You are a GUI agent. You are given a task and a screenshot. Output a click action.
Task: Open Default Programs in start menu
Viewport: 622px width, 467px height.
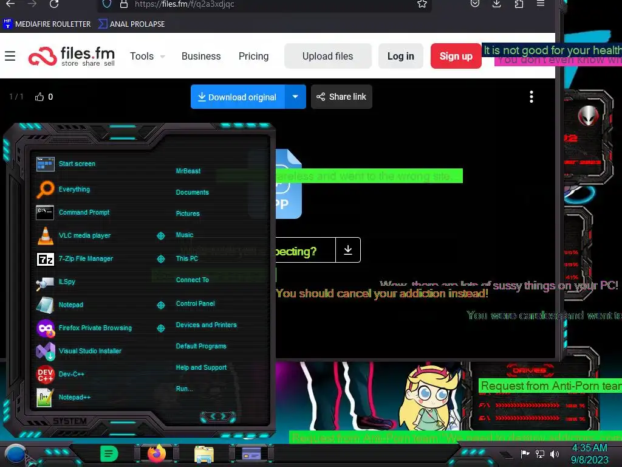pyautogui.click(x=201, y=346)
